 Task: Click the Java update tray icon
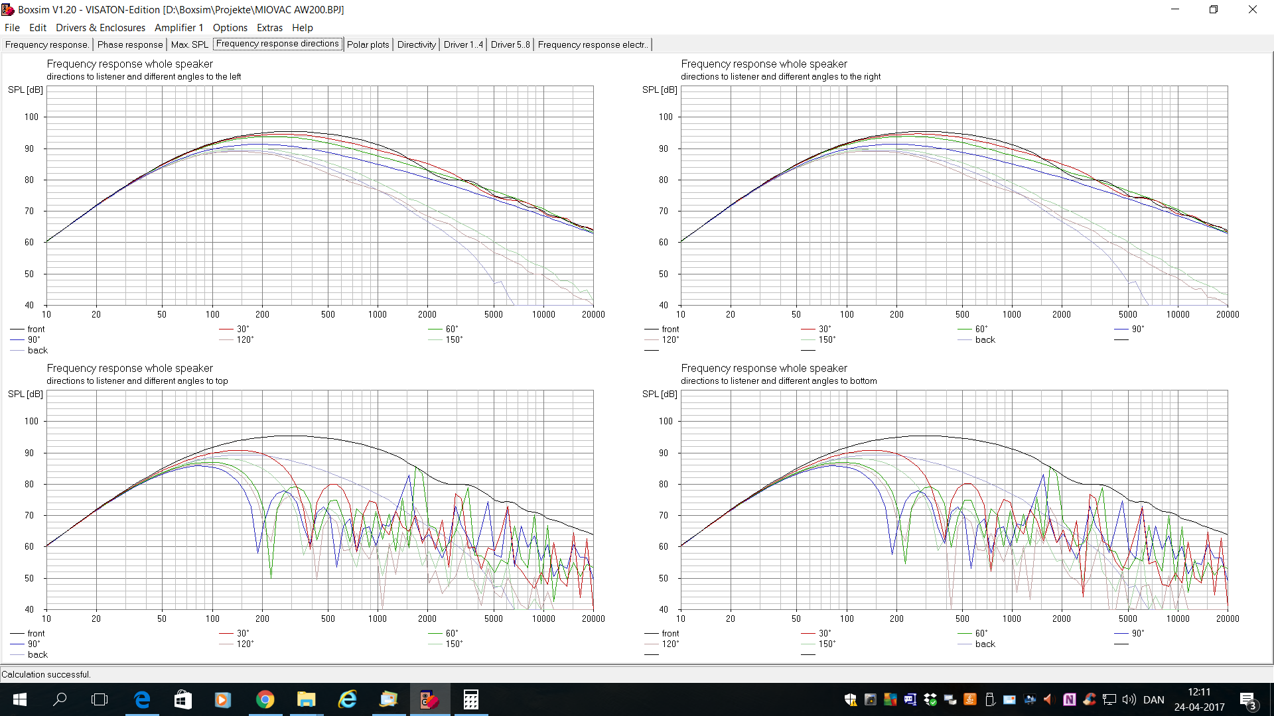(x=969, y=699)
